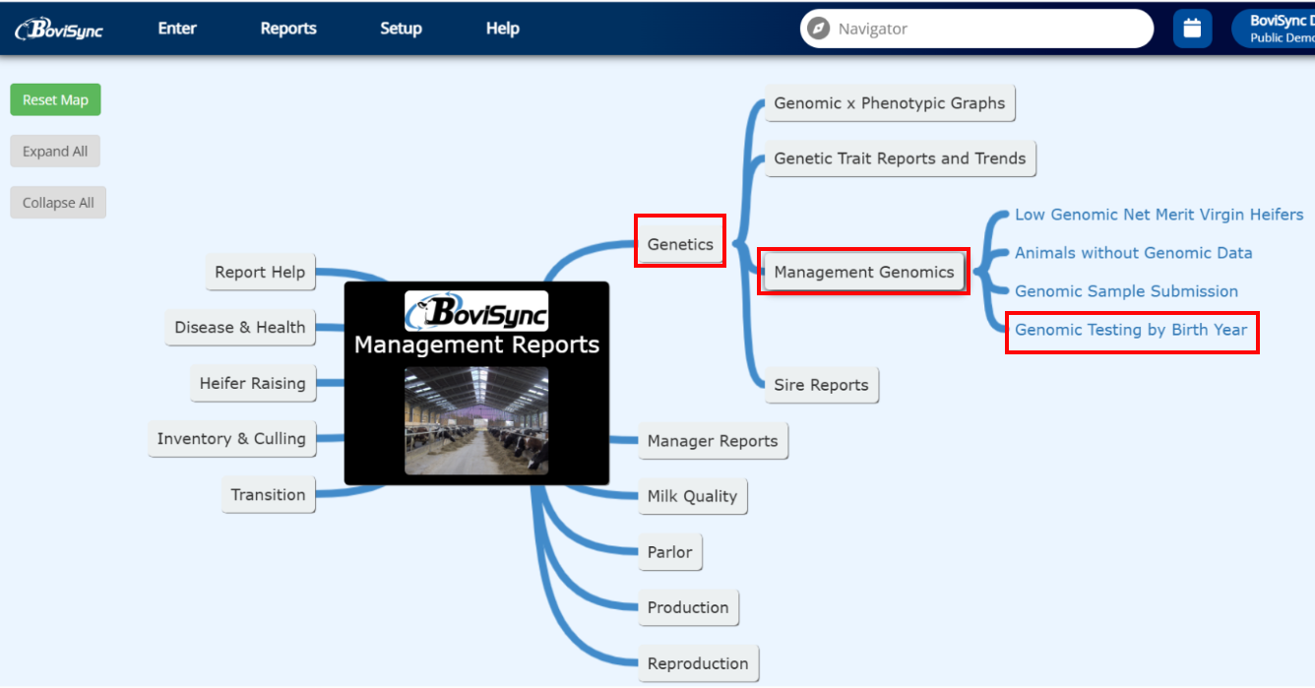Viewport: 1315px width, 688px height.
Task: Collapse the Genetics node
Action: coord(680,244)
